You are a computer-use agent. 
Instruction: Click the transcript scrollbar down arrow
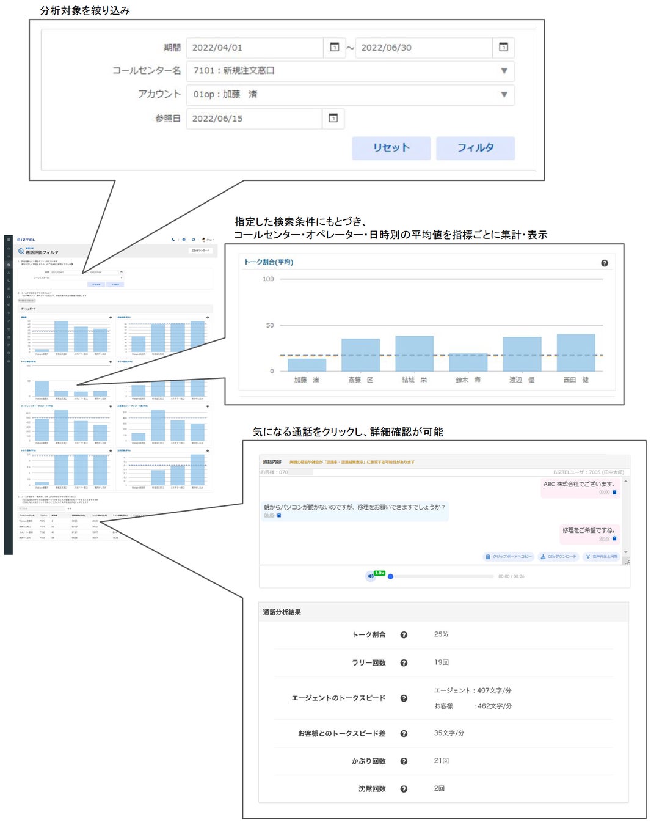pos(626,552)
